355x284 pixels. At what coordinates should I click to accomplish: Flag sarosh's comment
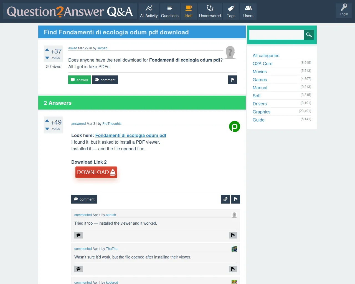pyautogui.click(x=233, y=235)
